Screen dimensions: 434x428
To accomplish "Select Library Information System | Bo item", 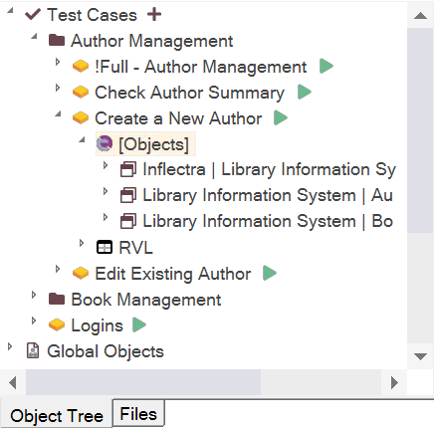I will [x=268, y=221].
